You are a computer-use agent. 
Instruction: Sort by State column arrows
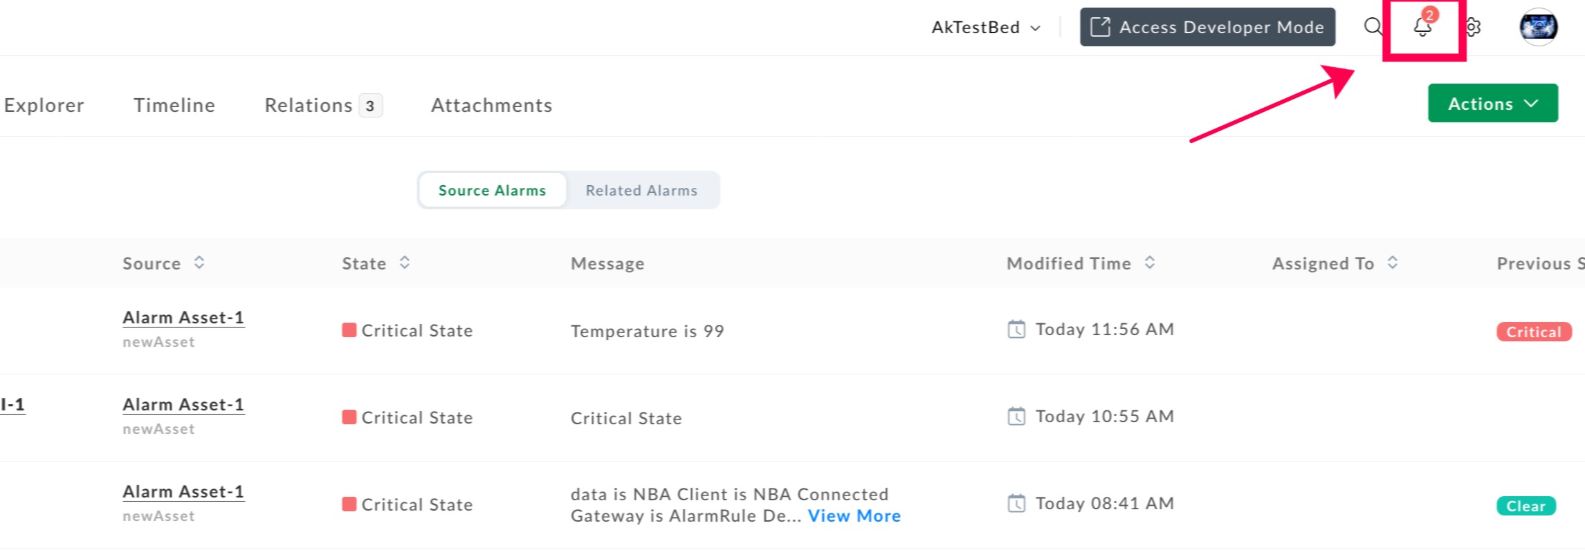coord(405,263)
